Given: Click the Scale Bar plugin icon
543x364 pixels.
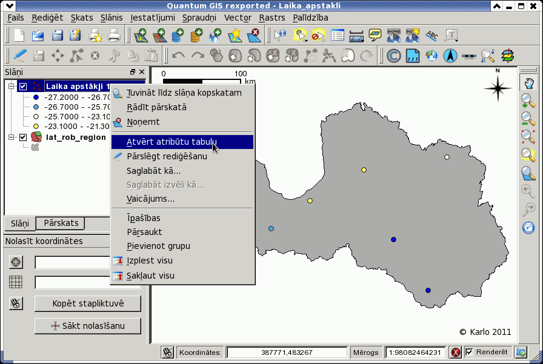Looking at the screenshot, I should pos(469,56).
